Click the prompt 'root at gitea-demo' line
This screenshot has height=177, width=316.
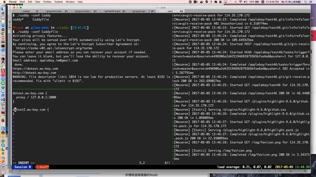(50, 28)
